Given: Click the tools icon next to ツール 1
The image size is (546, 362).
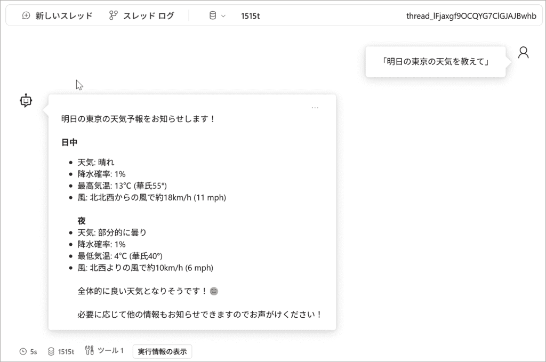Looking at the screenshot, I should click(90, 351).
